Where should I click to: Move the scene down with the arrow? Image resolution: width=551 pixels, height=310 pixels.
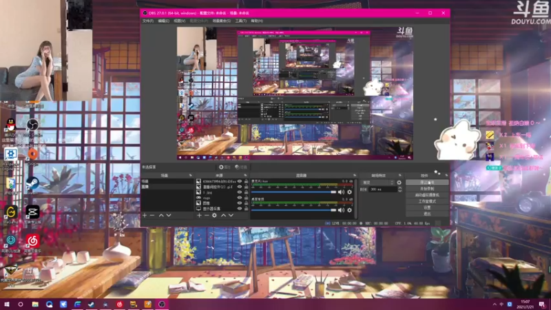coord(169,215)
